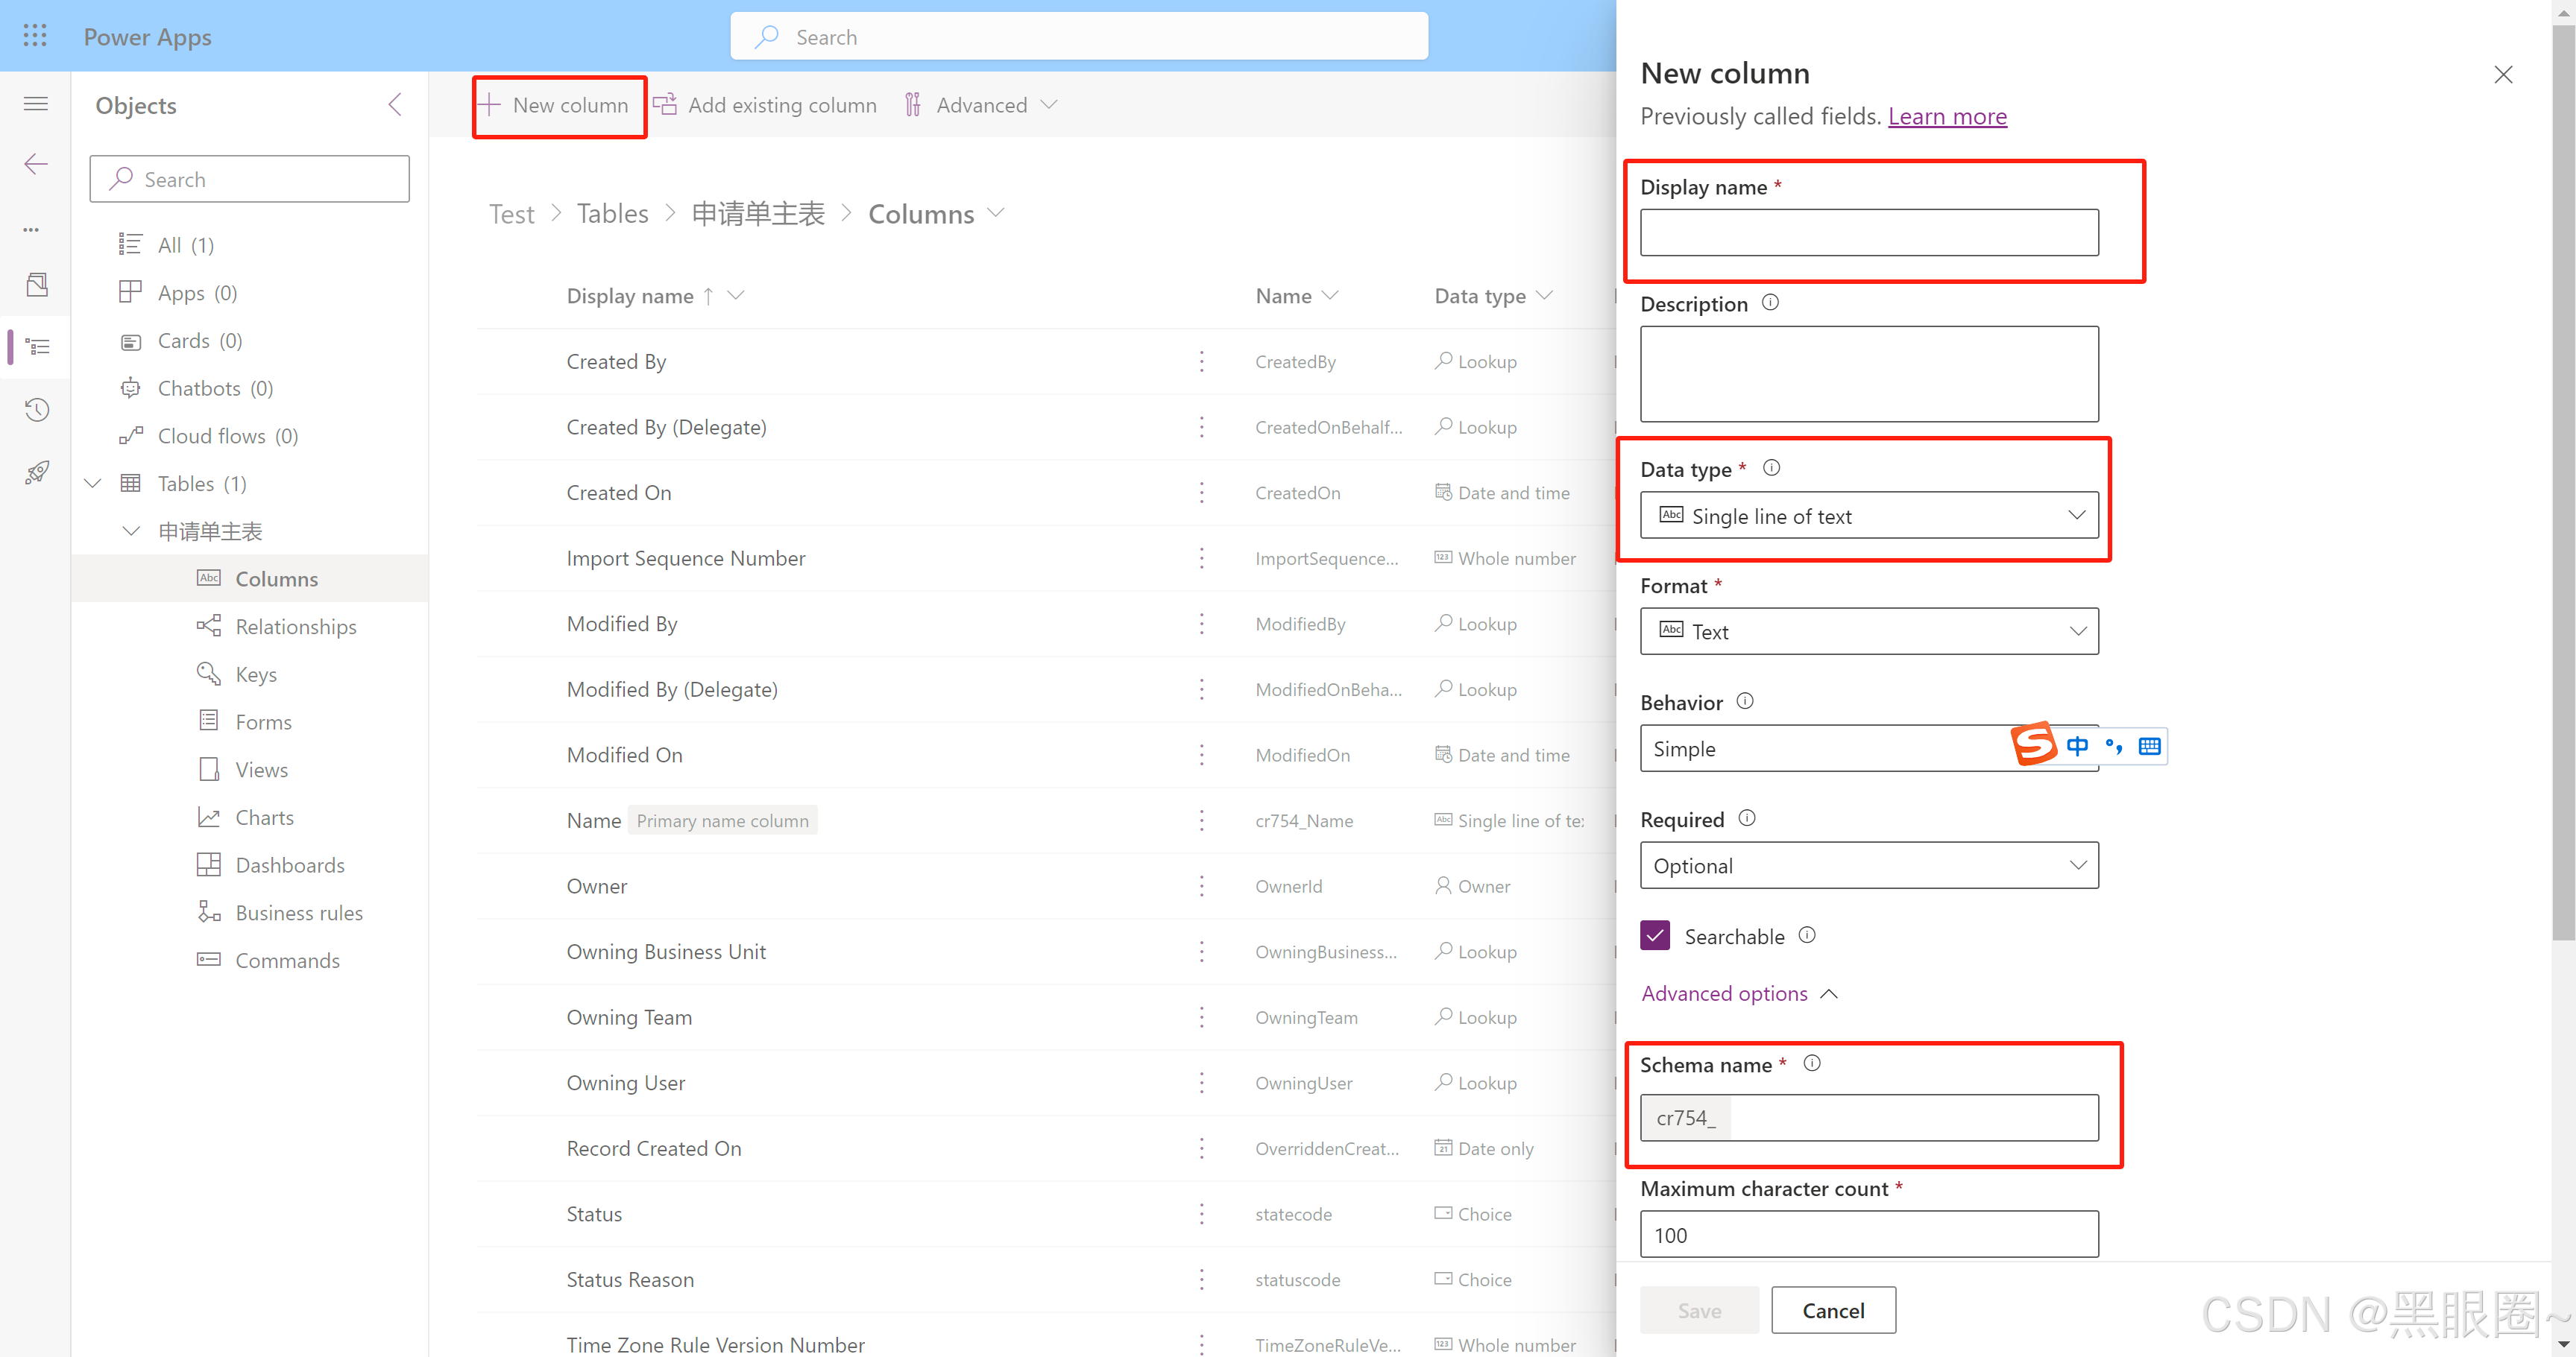Click the Cancel button
The image size is (2576, 1357).
point(1833,1310)
